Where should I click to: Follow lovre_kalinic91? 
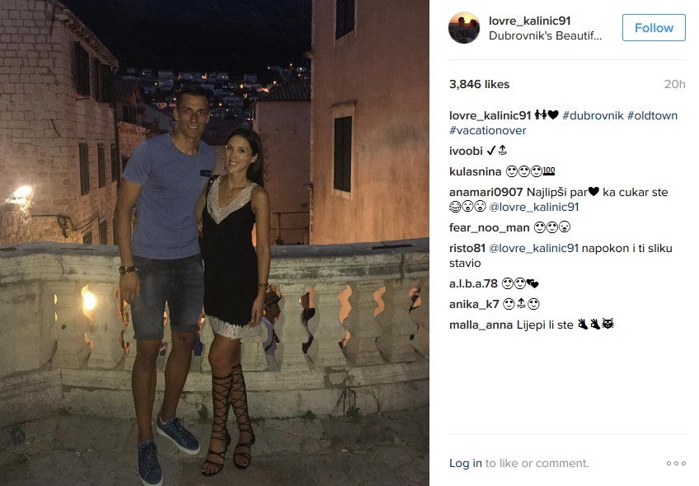(654, 28)
